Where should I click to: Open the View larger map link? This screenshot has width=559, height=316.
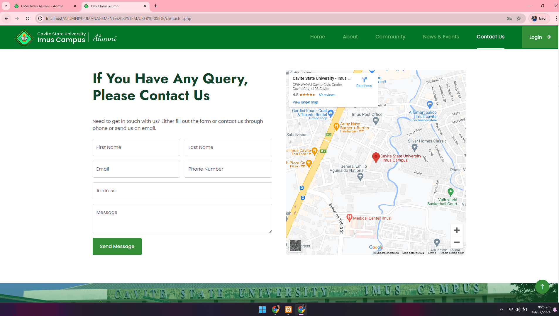click(x=305, y=102)
